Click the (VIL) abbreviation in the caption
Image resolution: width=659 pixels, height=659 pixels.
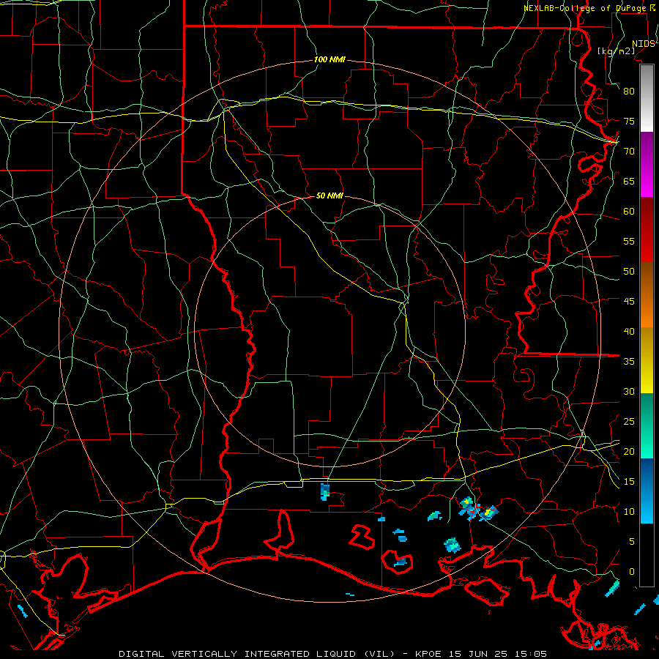pyautogui.click(x=379, y=654)
